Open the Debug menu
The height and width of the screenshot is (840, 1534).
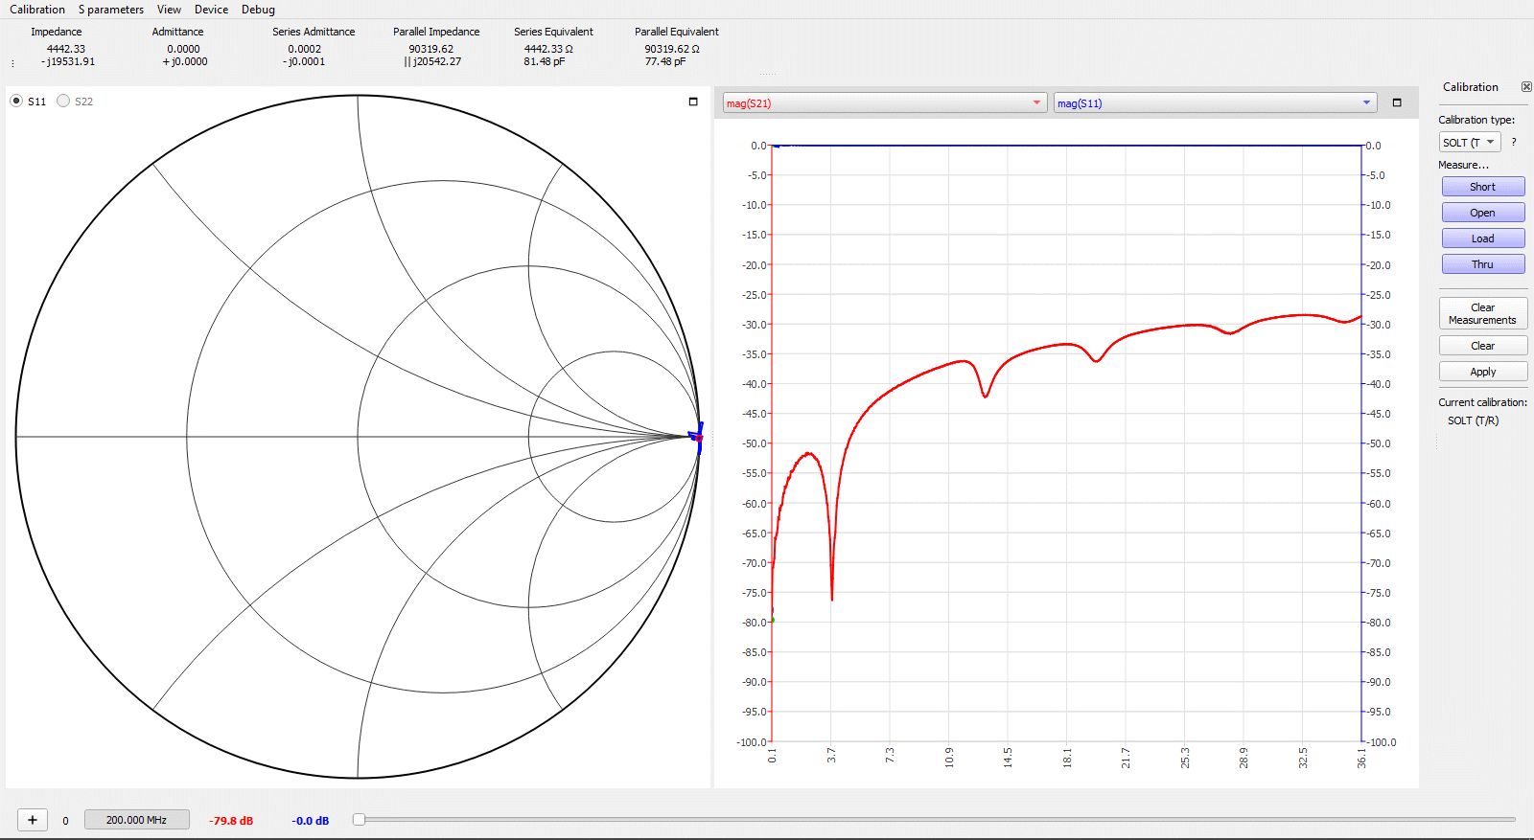(x=258, y=10)
